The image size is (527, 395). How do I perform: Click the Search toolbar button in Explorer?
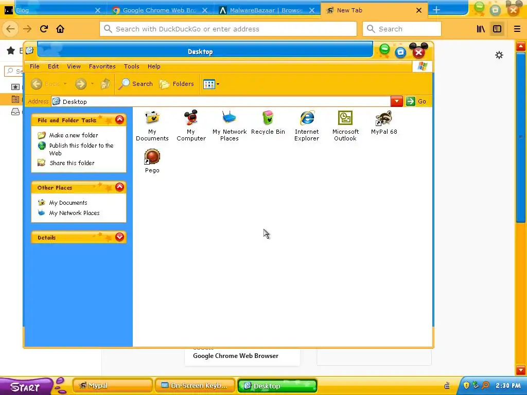(x=136, y=84)
